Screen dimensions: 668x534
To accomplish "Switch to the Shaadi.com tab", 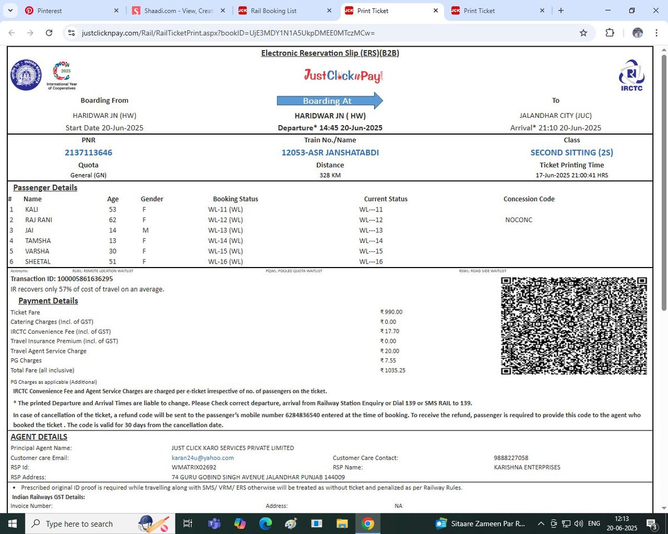I will click(179, 11).
